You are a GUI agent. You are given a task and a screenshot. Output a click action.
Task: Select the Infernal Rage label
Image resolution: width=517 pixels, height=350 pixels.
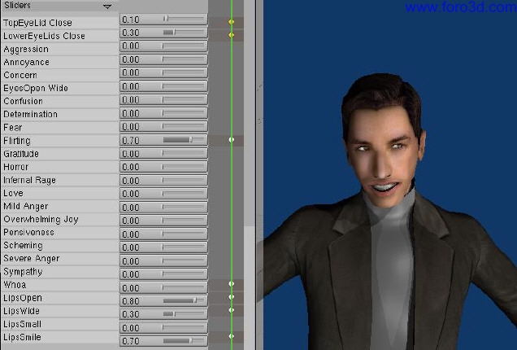pos(30,180)
